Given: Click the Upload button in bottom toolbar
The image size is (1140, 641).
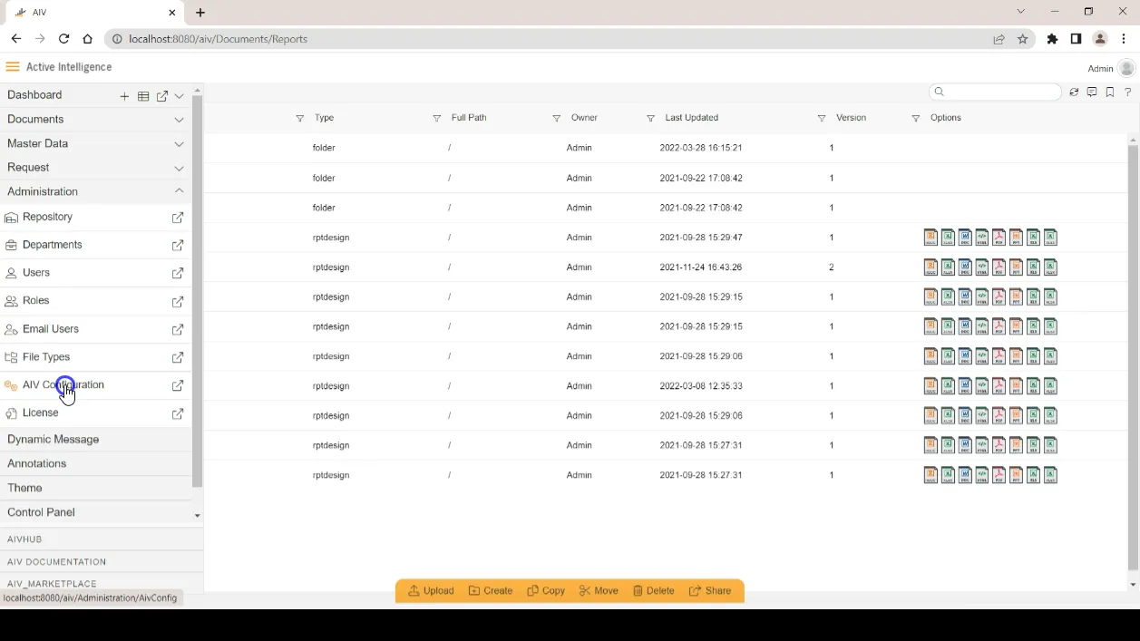Looking at the screenshot, I should (x=431, y=591).
